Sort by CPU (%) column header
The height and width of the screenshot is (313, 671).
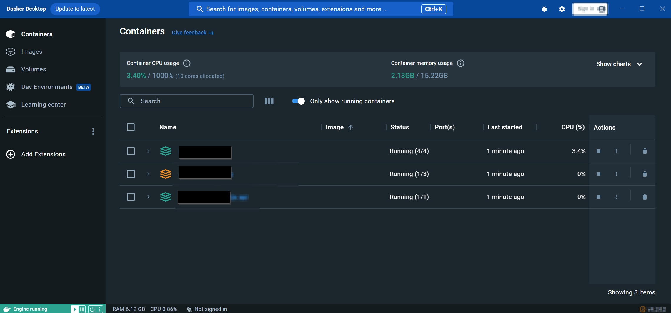tap(573, 127)
